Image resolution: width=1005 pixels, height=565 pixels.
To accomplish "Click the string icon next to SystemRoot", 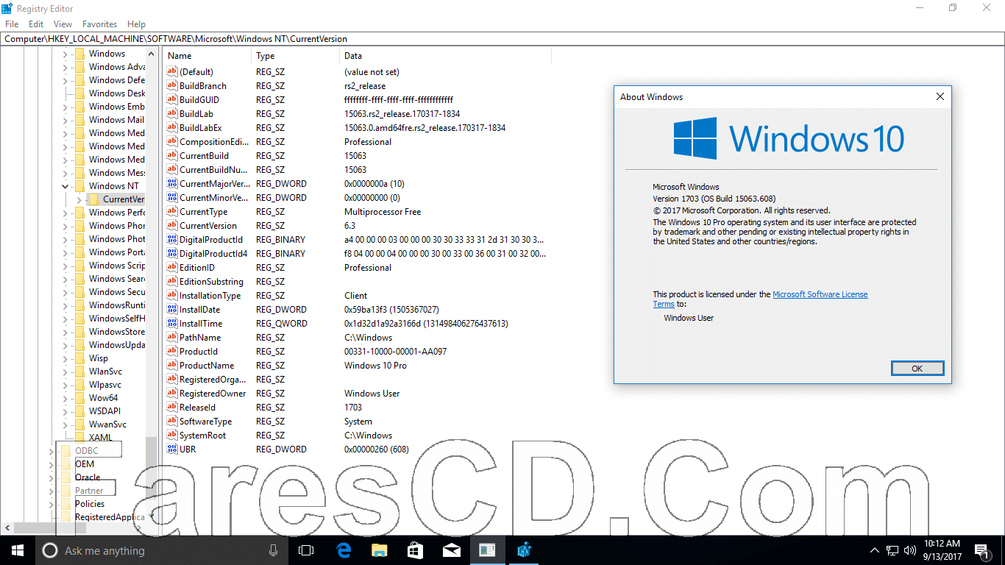I will 173,436.
